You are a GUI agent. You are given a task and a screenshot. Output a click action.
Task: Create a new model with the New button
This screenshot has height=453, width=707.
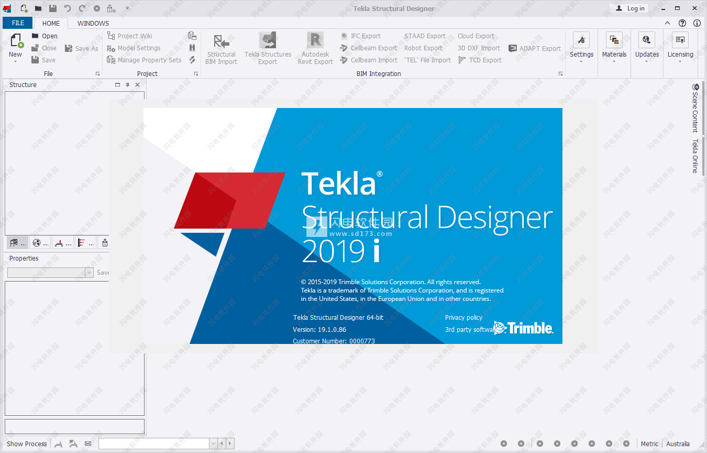16,47
